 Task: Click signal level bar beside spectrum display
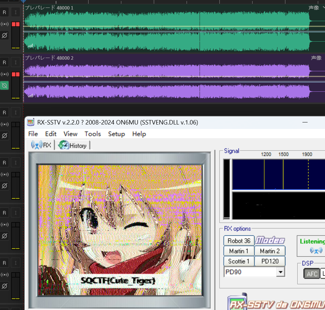pos(227,189)
